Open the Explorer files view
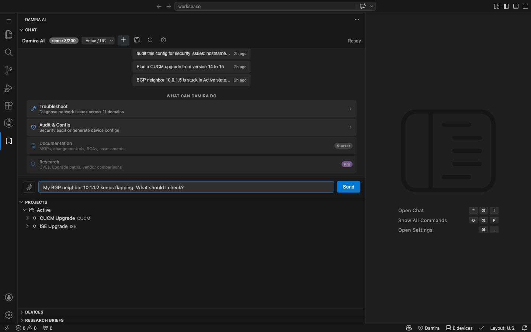The height and width of the screenshot is (332, 531). [9, 35]
